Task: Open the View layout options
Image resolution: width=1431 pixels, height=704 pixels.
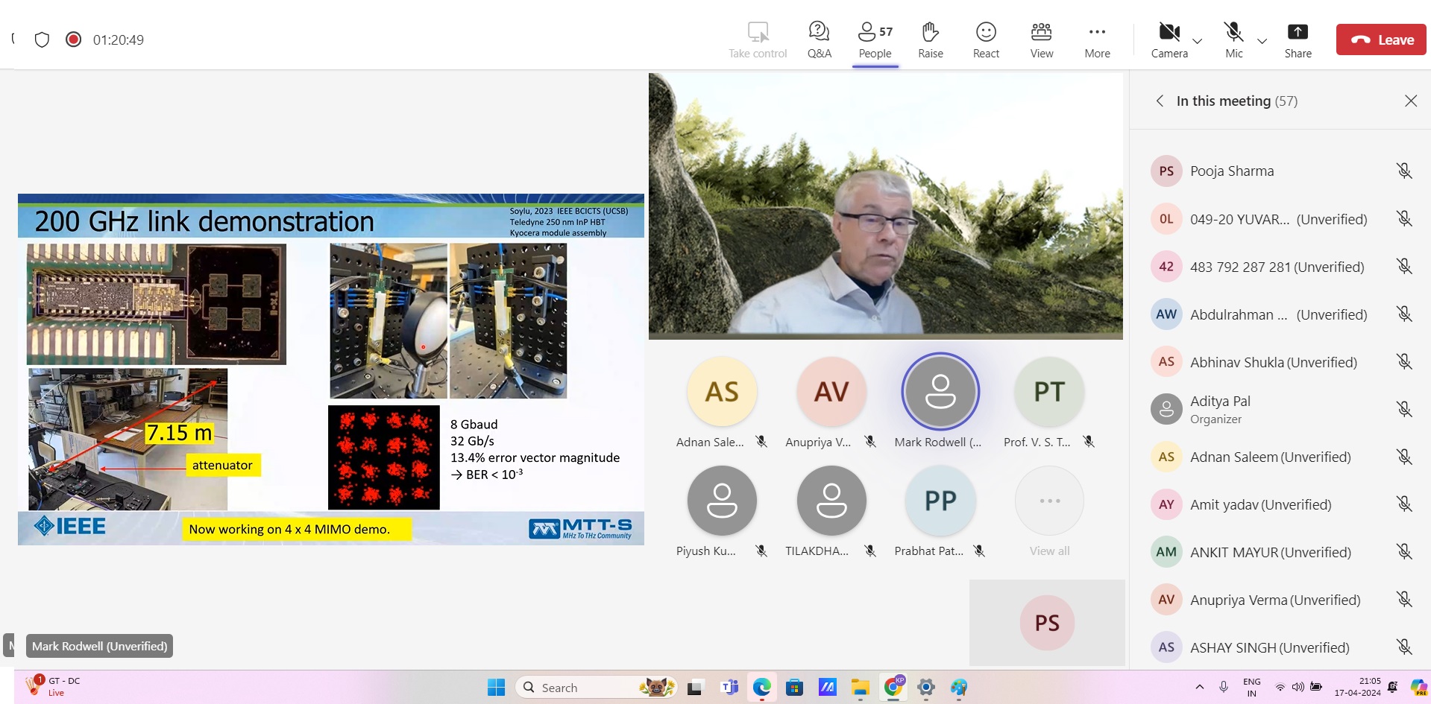Action: (x=1041, y=39)
